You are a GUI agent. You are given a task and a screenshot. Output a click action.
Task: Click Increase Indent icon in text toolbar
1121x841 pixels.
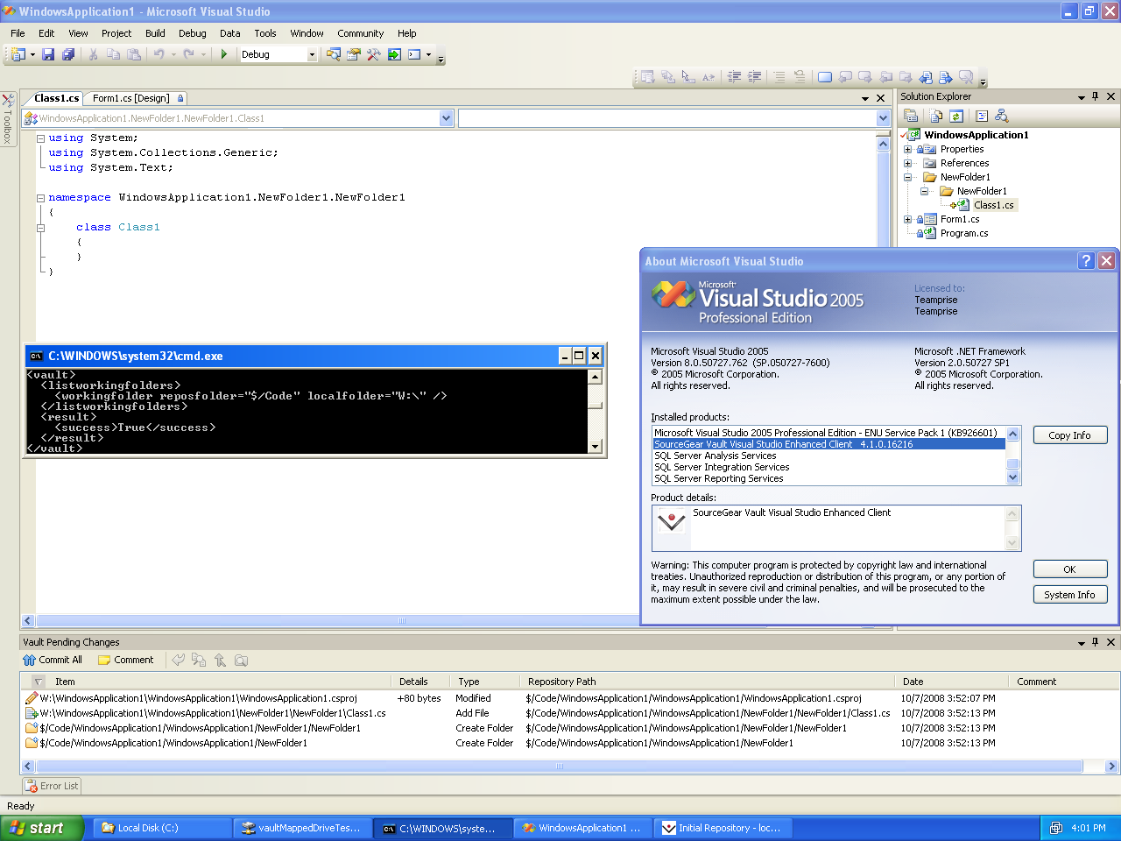[x=754, y=77]
